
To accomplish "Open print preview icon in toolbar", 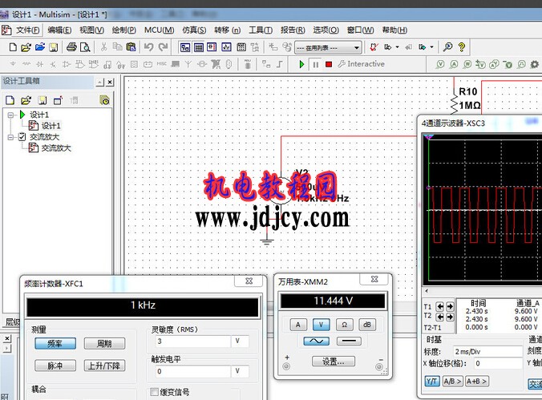I will [x=85, y=47].
